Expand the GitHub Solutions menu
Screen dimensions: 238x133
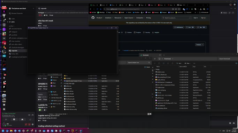coord(109,18)
